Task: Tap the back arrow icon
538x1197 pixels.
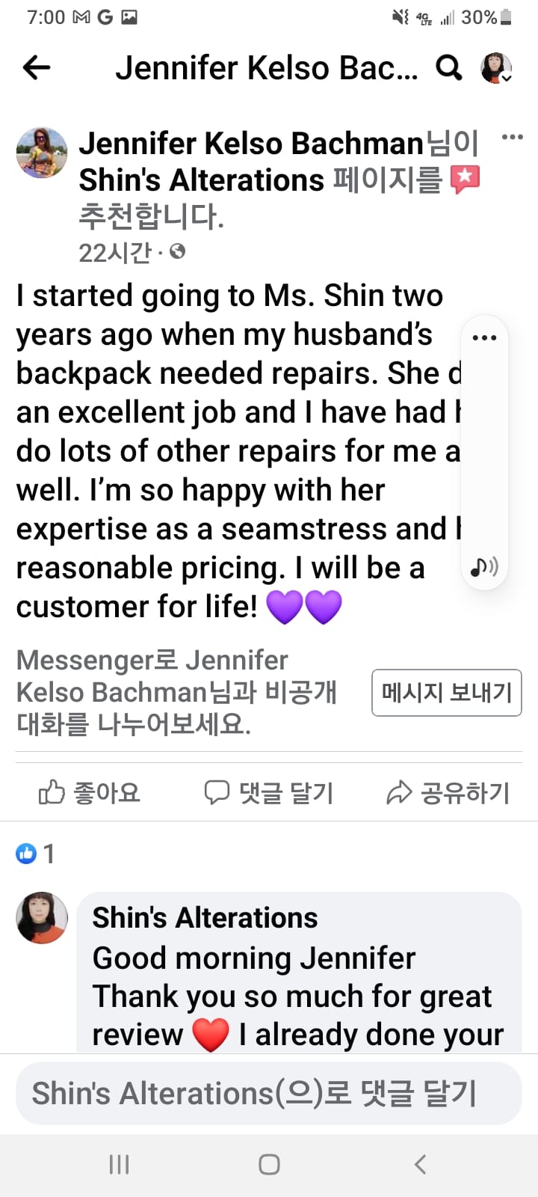Action: point(36,68)
